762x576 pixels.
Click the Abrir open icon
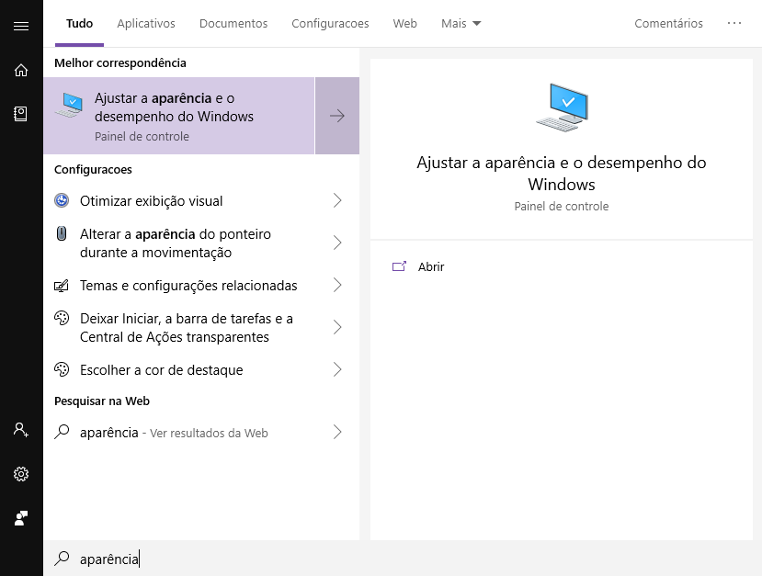pos(399,266)
